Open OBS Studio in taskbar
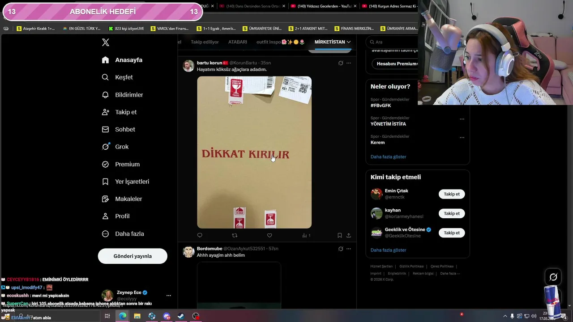This screenshot has height=322, width=573. (x=196, y=316)
